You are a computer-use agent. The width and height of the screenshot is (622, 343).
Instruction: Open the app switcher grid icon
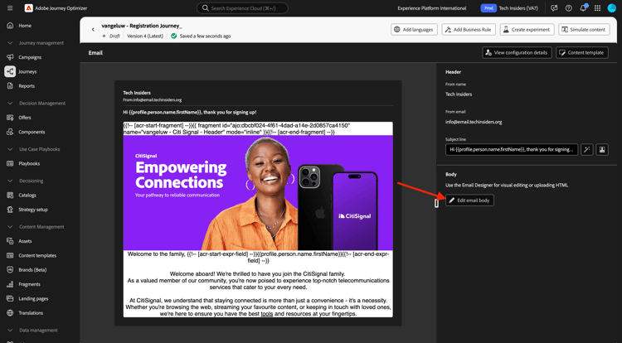[x=597, y=8]
